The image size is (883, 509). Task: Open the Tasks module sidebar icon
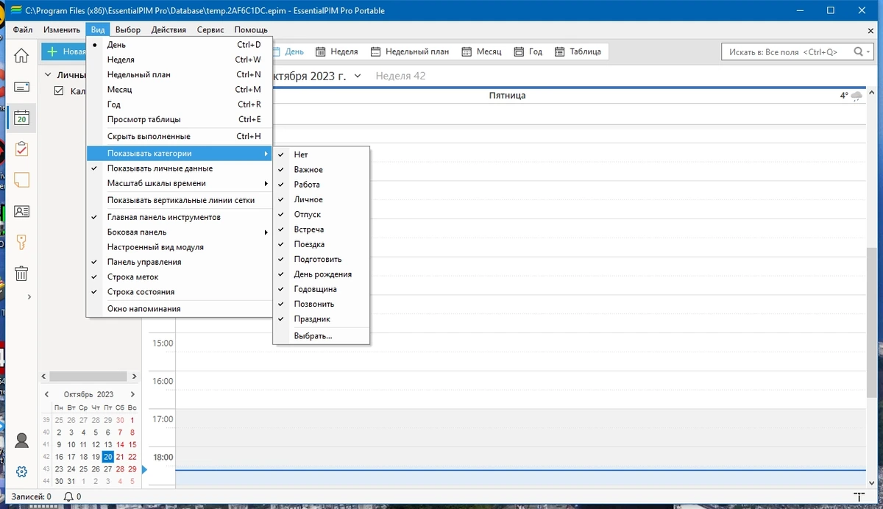click(x=22, y=149)
